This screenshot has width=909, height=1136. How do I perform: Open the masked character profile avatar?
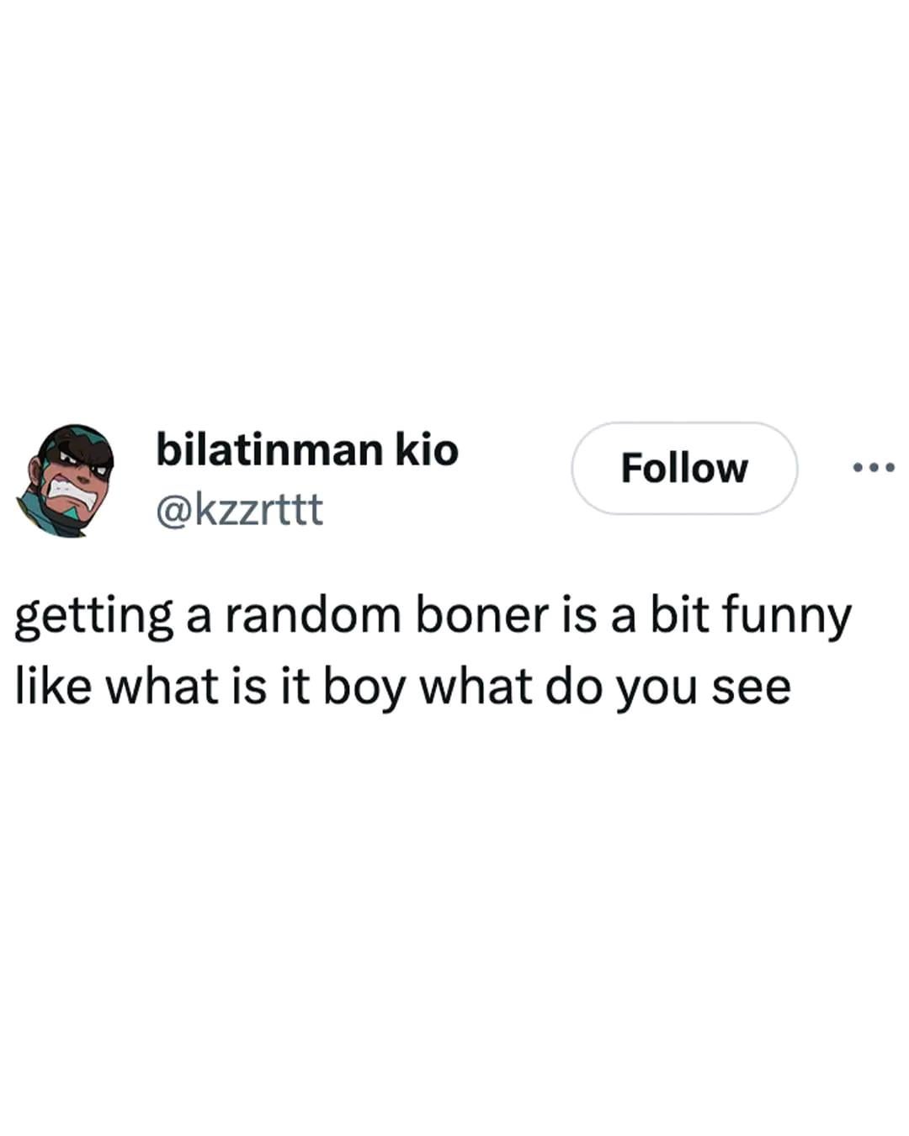pyautogui.click(x=65, y=480)
